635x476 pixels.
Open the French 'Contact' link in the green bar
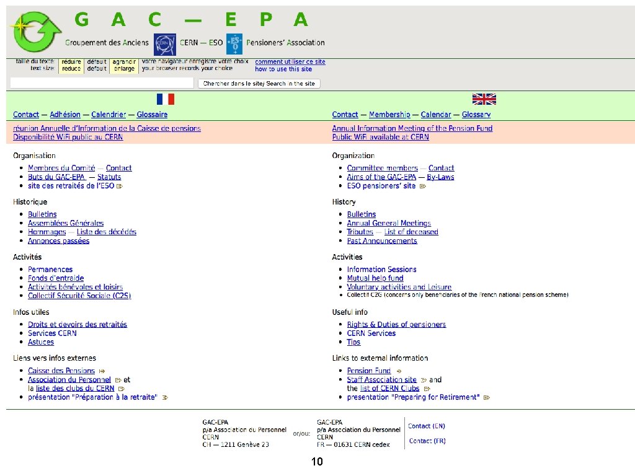click(x=26, y=115)
